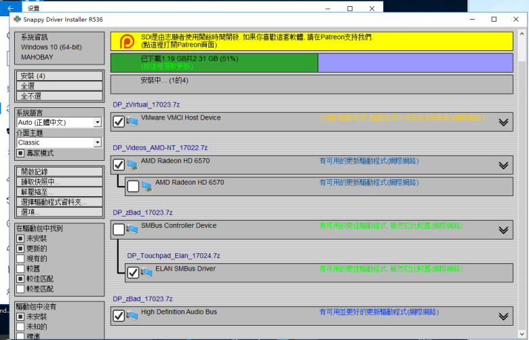
Task: Toggle 現有的 filter checkbox
Action: (20, 259)
